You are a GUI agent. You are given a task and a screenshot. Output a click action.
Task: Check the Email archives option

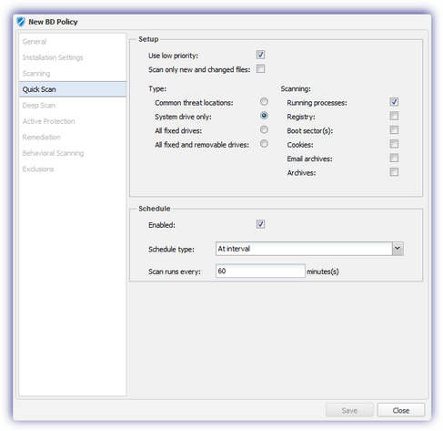(x=394, y=158)
